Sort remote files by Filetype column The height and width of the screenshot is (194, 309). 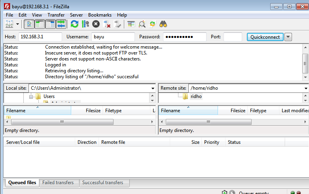(x=263, y=111)
